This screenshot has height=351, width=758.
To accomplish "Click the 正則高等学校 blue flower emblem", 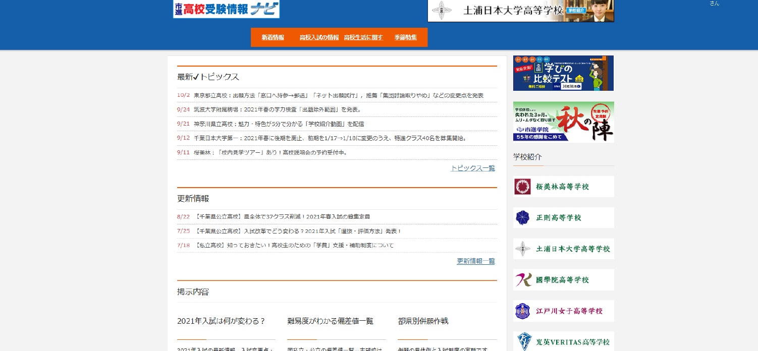I will [522, 218].
